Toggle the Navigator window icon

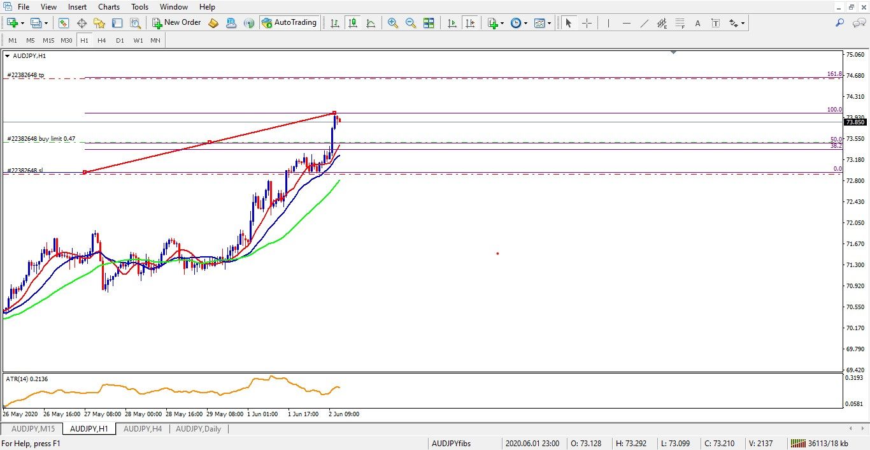point(99,23)
